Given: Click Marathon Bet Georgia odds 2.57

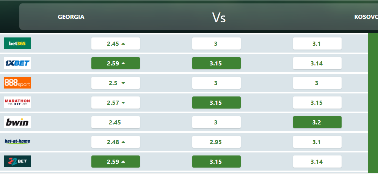Looking at the screenshot, I should pyautogui.click(x=116, y=103).
